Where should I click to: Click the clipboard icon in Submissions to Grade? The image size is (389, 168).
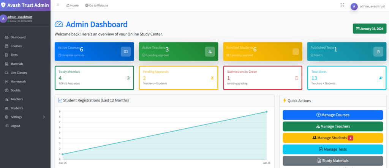297,78
